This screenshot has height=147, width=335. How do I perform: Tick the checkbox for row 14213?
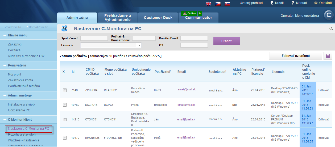coord(65,119)
